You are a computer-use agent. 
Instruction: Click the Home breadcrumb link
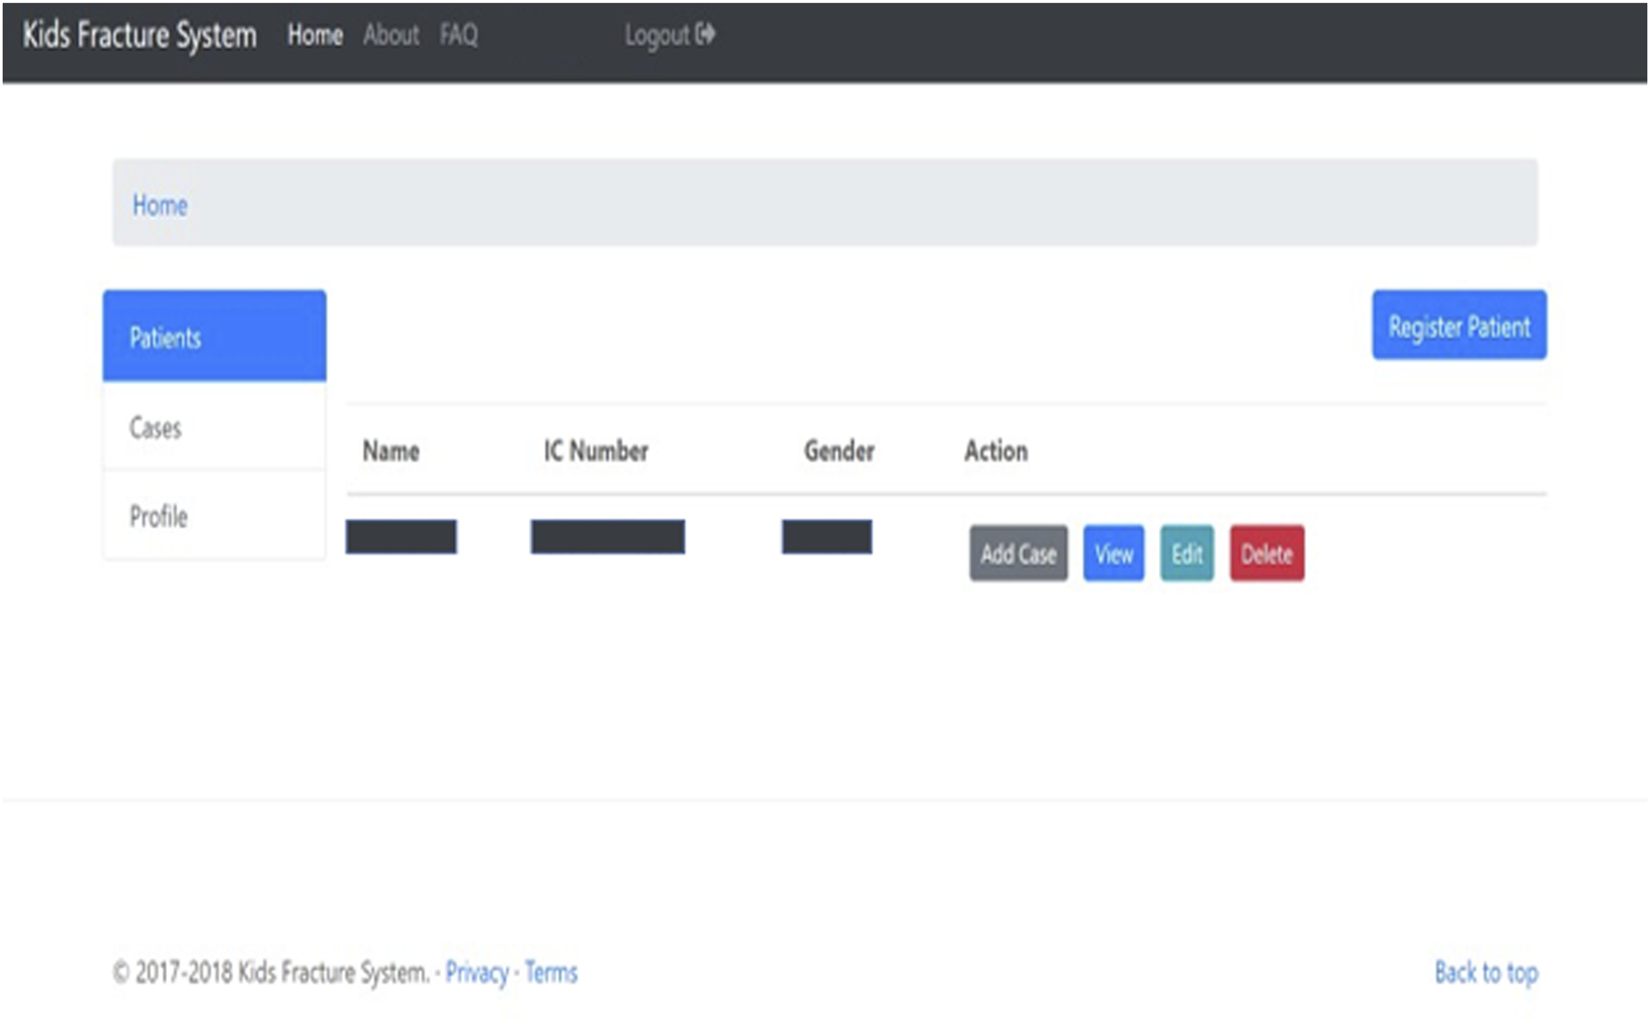point(160,205)
